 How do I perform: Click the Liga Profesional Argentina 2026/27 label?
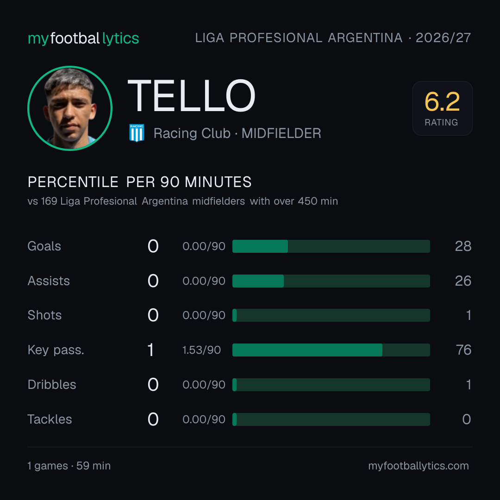[x=333, y=37]
